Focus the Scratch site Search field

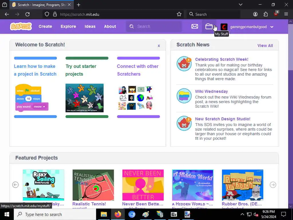[154, 26]
